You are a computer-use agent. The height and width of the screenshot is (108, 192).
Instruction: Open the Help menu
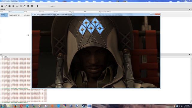[x=31, y=3]
